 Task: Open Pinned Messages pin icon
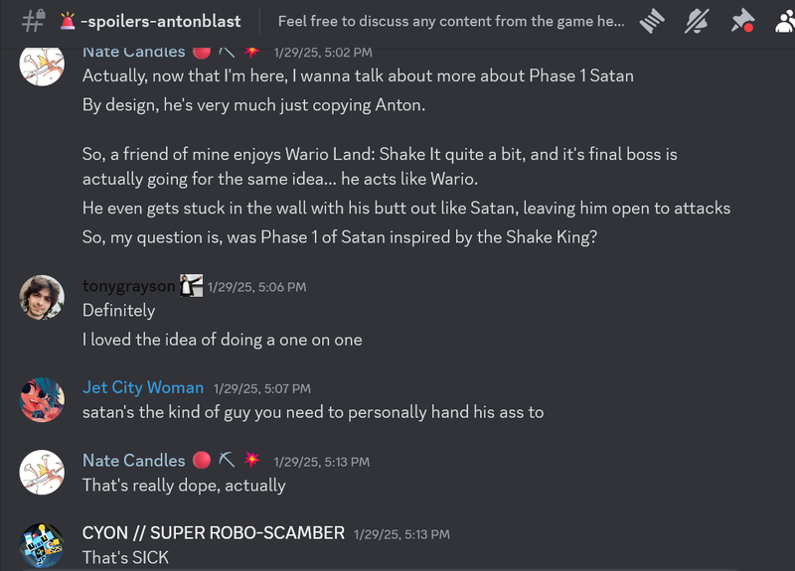(742, 21)
